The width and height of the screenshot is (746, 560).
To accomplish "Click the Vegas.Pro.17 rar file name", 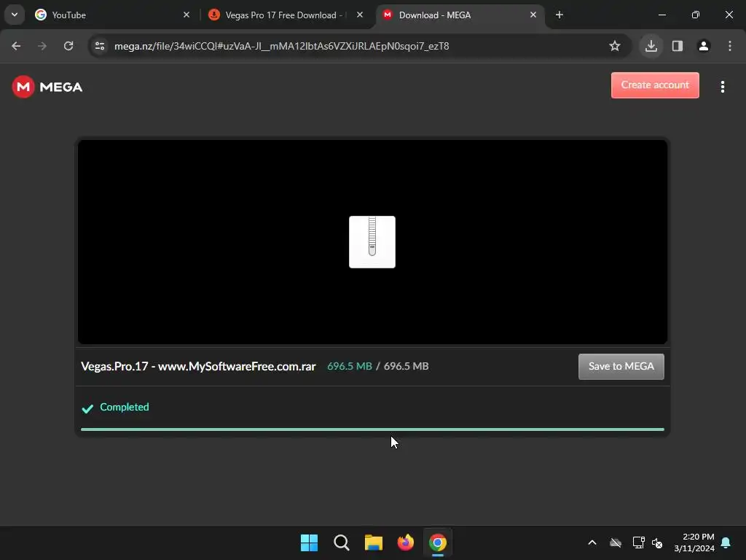I will click(x=198, y=366).
